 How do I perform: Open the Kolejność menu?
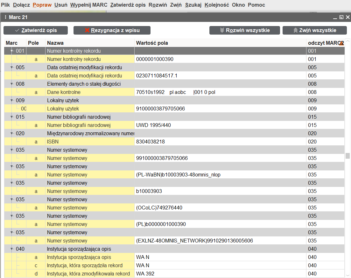point(217,5)
